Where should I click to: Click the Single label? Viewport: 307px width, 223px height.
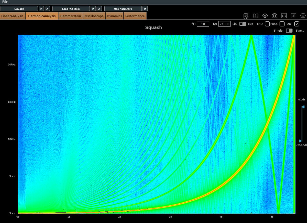(278, 31)
